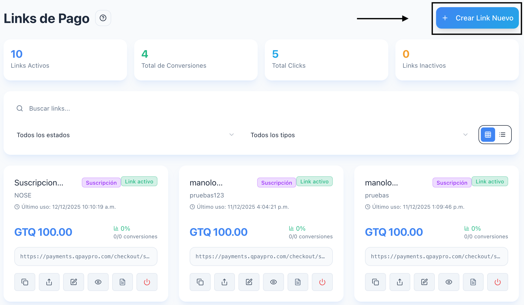This screenshot has width=524, height=305.
Task: Click the pruebas card checkout URL field
Action: coord(436,256)
